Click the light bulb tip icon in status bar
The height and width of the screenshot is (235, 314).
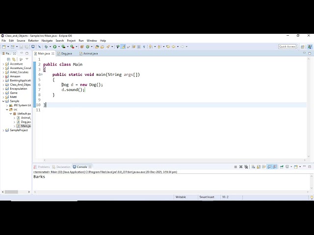point(312,198)
